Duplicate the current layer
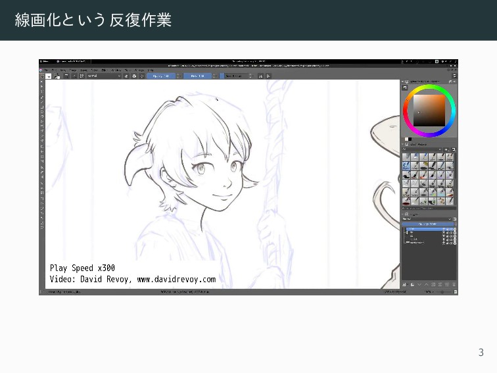Image resolution: width=497 pixels, height=373 pixels. [x=412, y=285]
